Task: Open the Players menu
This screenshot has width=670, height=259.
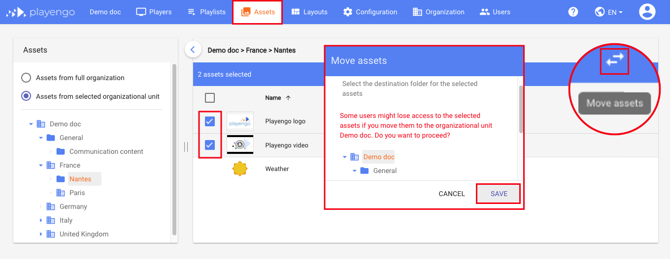Action: 154,12
